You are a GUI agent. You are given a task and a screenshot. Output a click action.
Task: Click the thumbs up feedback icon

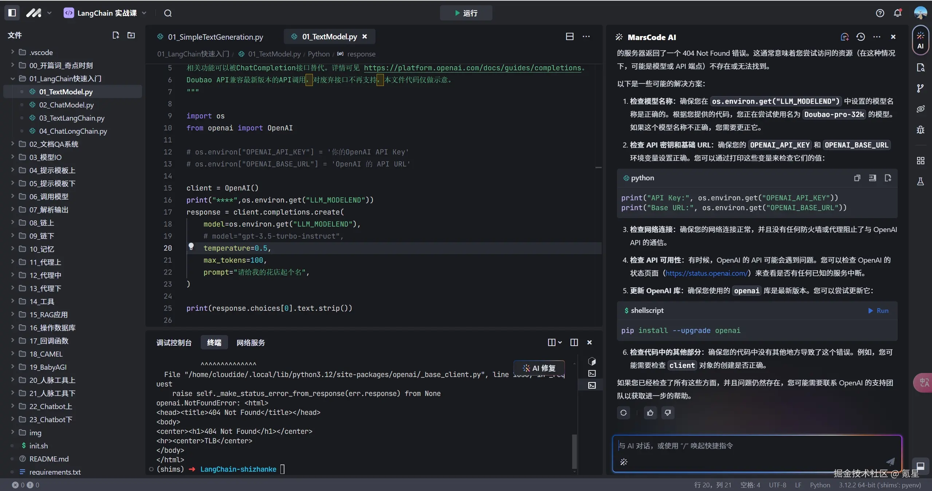tap(650, 413)
